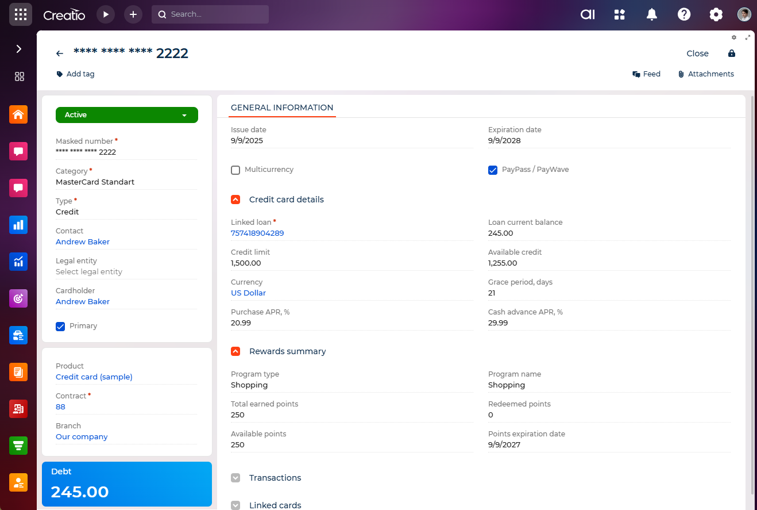Open the system settings gear icon
Screen dimensions: 757x510
coord(716,14)
